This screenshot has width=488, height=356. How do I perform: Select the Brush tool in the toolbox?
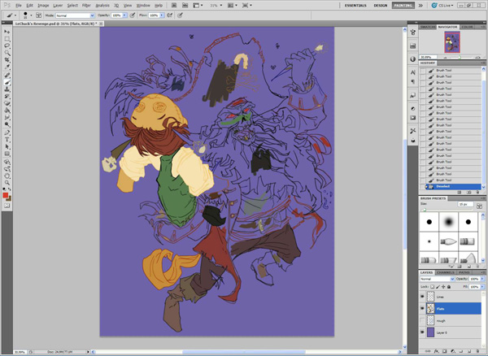7,82
